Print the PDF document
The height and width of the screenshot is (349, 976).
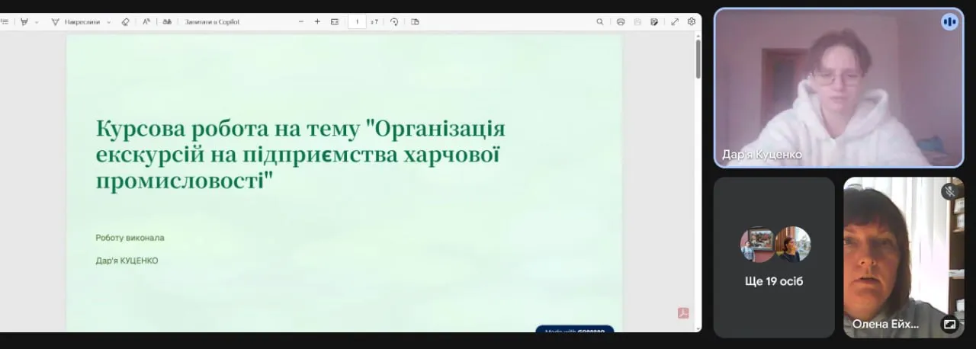tap(621, 22)
